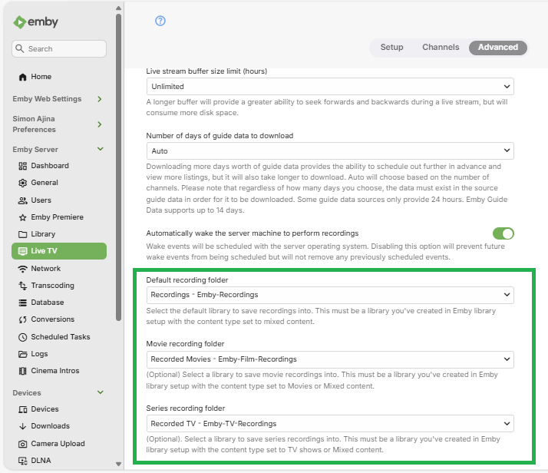This screenshot has width=548, height=473.
Task: Click the Conversions sync icon
Action: 23,319
